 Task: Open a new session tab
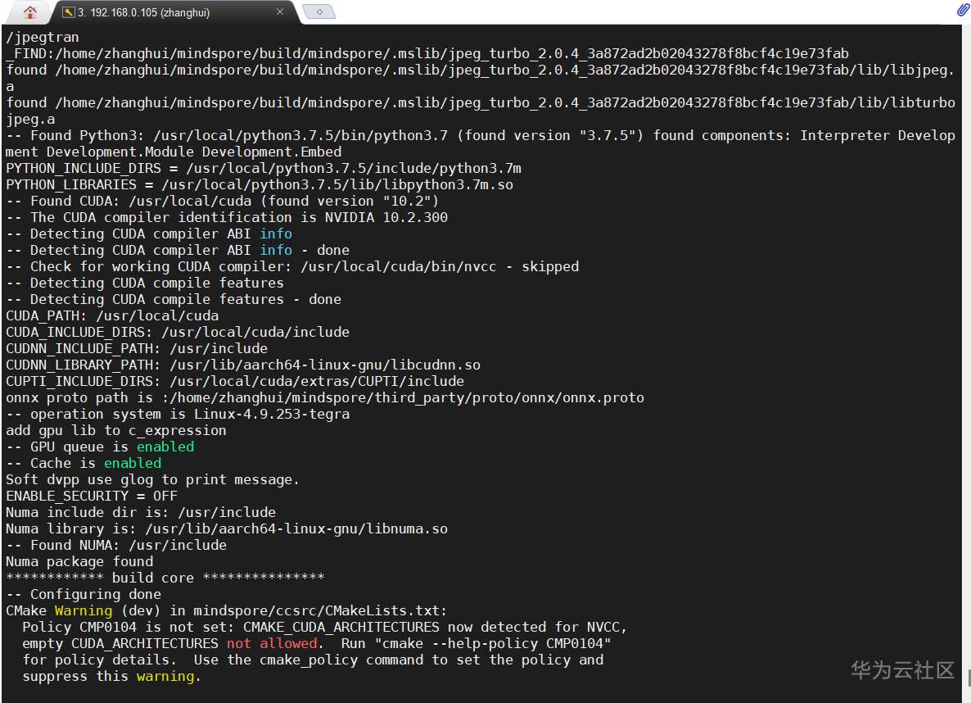click(318, 12)
